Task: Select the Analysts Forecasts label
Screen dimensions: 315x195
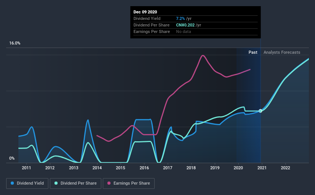Action: 282,52
